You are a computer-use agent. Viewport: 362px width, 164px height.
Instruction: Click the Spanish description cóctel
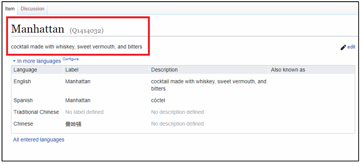pyautogui.click(x=158, y=101)
